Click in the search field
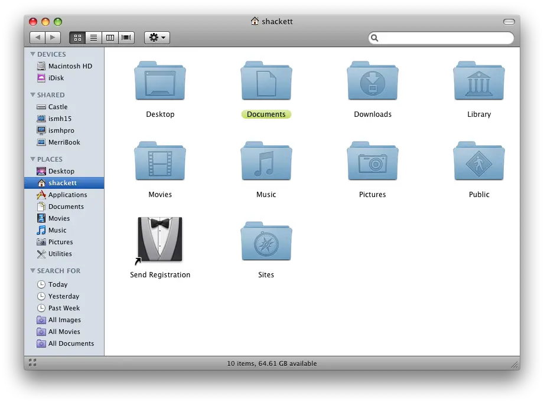This screenshot has width=544, height=403. tap(441, 38)
